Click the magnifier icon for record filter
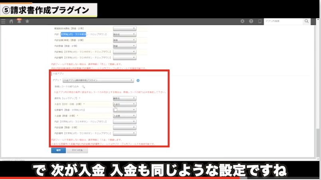 pos(83,86)
